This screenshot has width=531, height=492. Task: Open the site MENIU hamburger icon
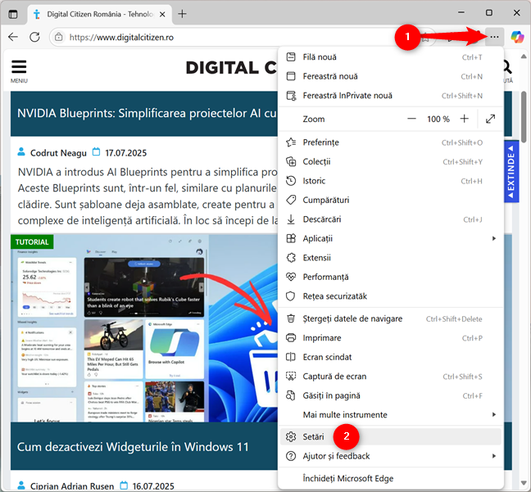(x=19, y=69)
